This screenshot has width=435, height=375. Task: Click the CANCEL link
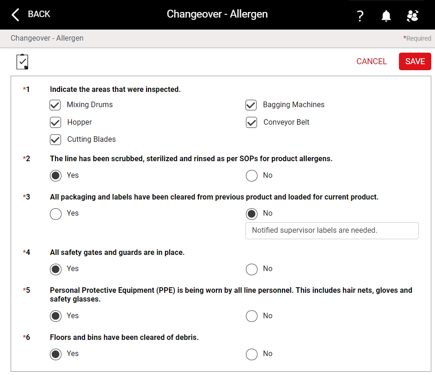tap(372, 61)
